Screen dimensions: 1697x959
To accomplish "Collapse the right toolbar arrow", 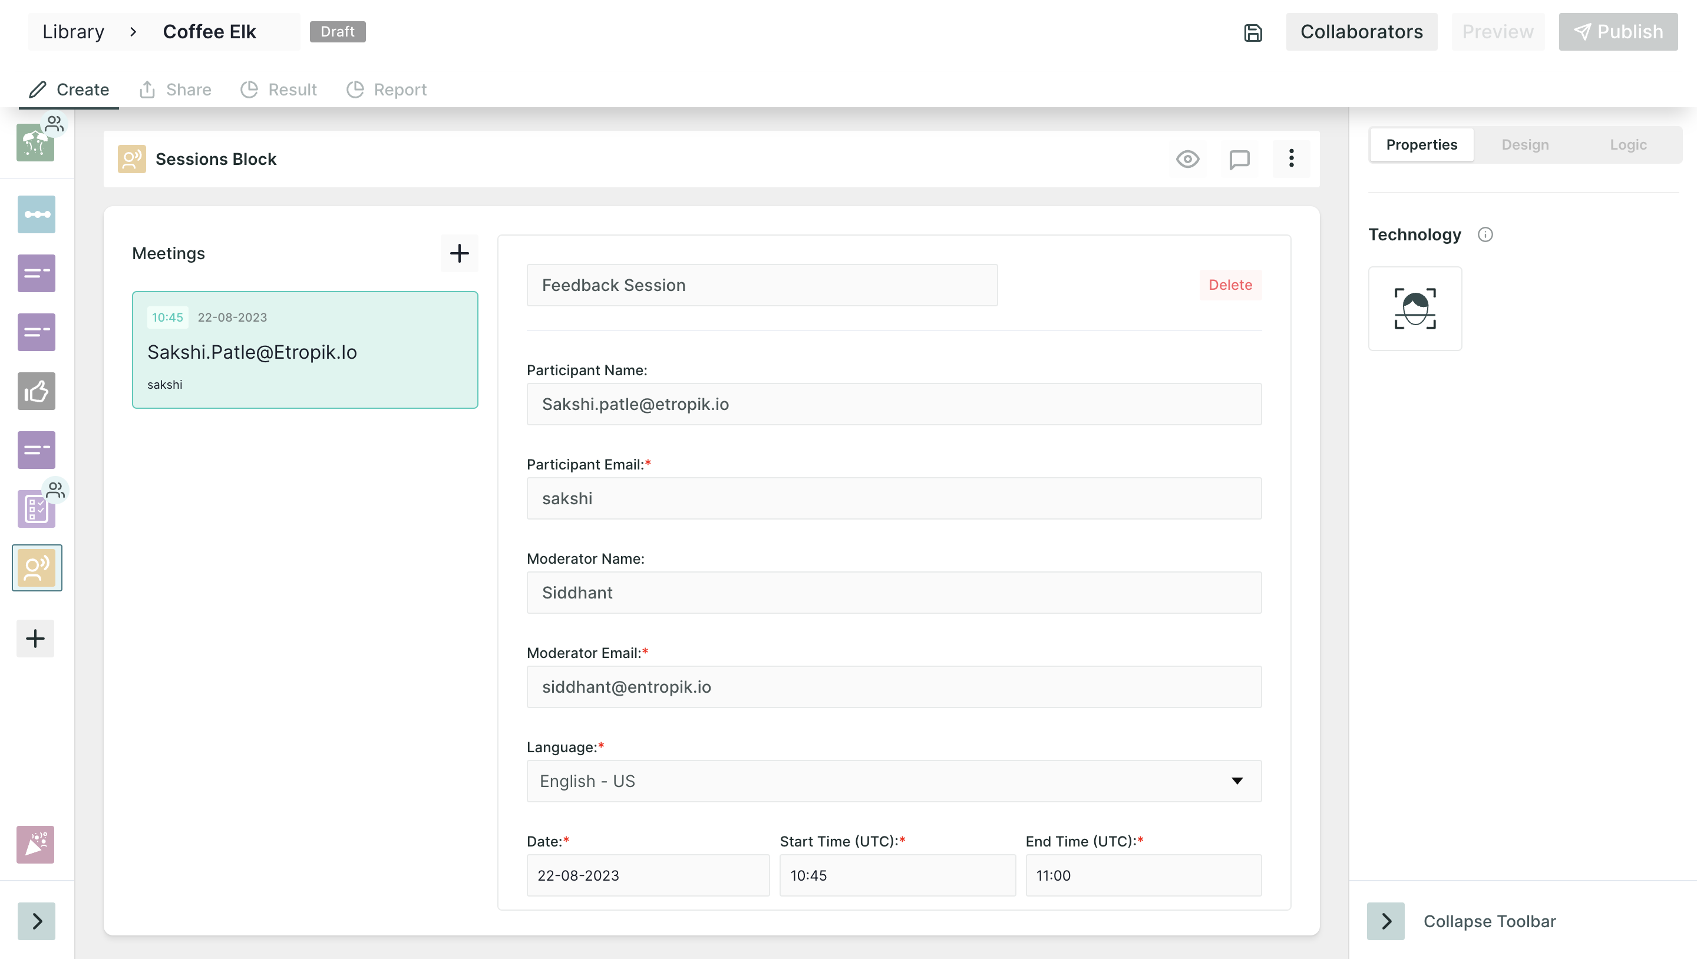I will [1385, 921].
